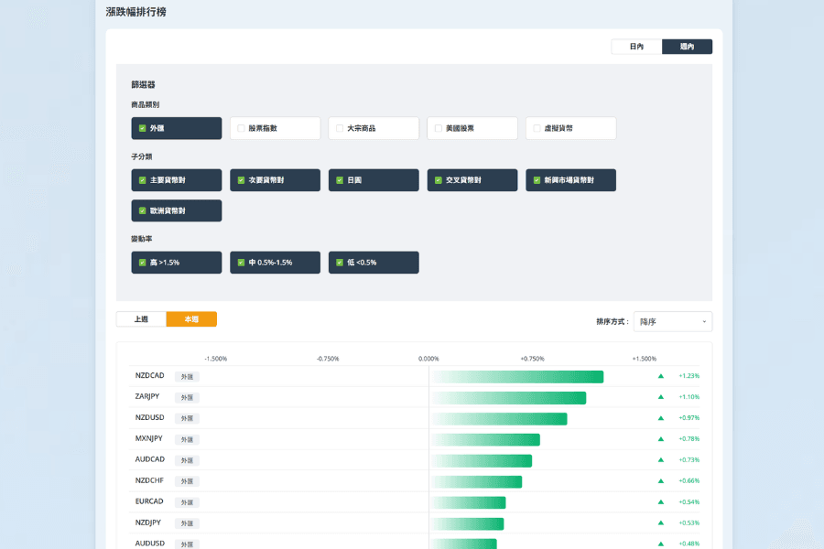Uncheck the 外匯 category checkbox
This screenshot has width=824, height=549.
tap(143, 128)
